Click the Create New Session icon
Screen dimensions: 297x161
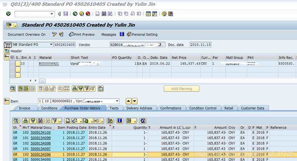148,14
